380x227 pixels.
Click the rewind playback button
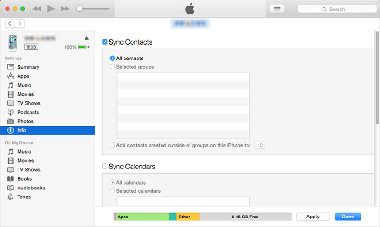pyautogui.click(x=37, y=9)
